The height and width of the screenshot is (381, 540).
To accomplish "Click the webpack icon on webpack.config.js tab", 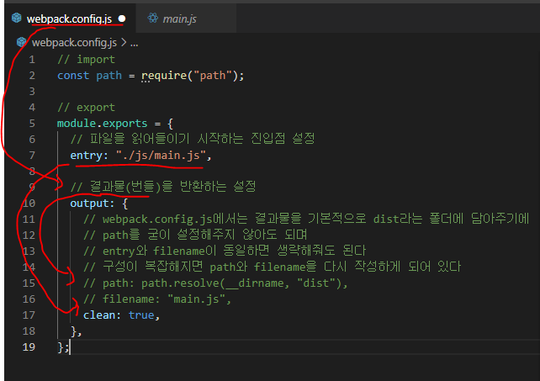I will (x=17, y=18).
